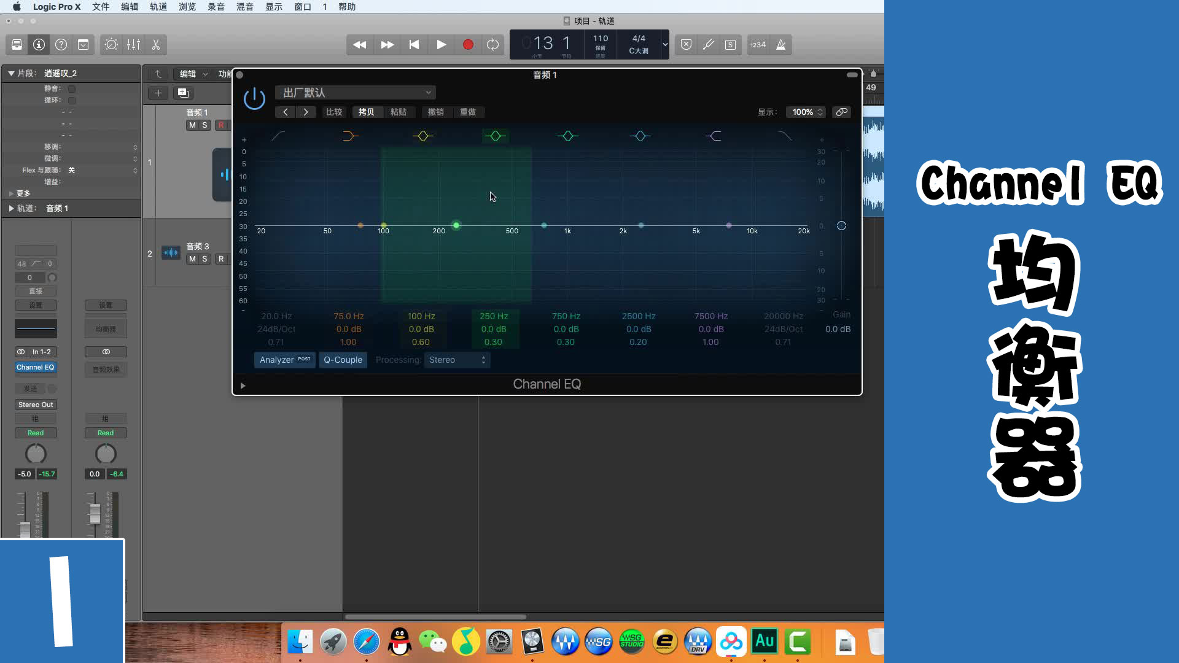This screenshot has height=663, width=1179.
Task: Open the Library panel icon
Action: pyautogui.click(x=17, y=45)
